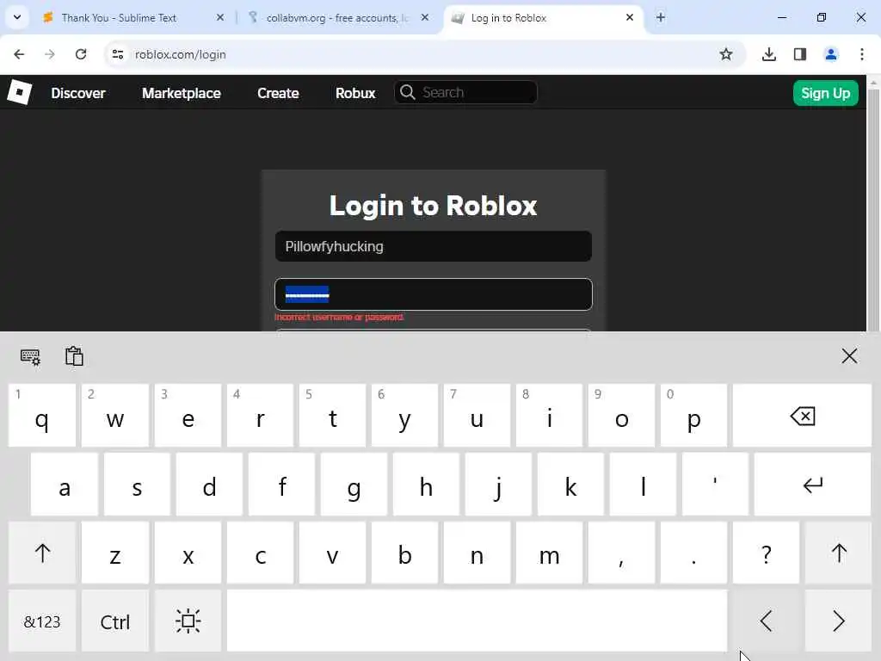The height and width of the screenshot is (661, 881).
Task: Open the Discover page
Action: pos(78,93)
